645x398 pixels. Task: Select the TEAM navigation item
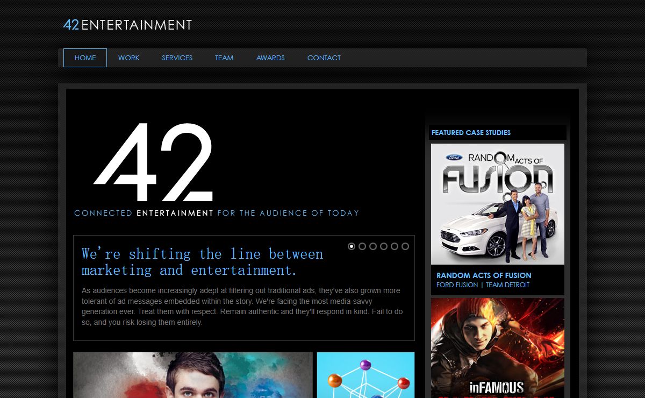coord(224,58)
